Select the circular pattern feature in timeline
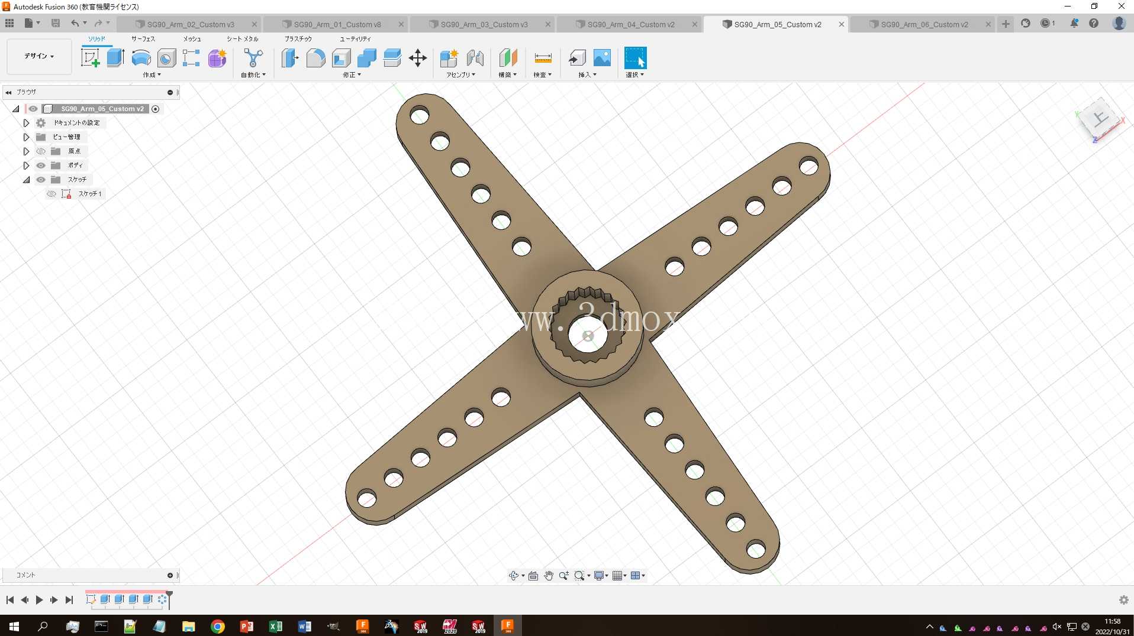1134x636 pixels. coord(162,599)
